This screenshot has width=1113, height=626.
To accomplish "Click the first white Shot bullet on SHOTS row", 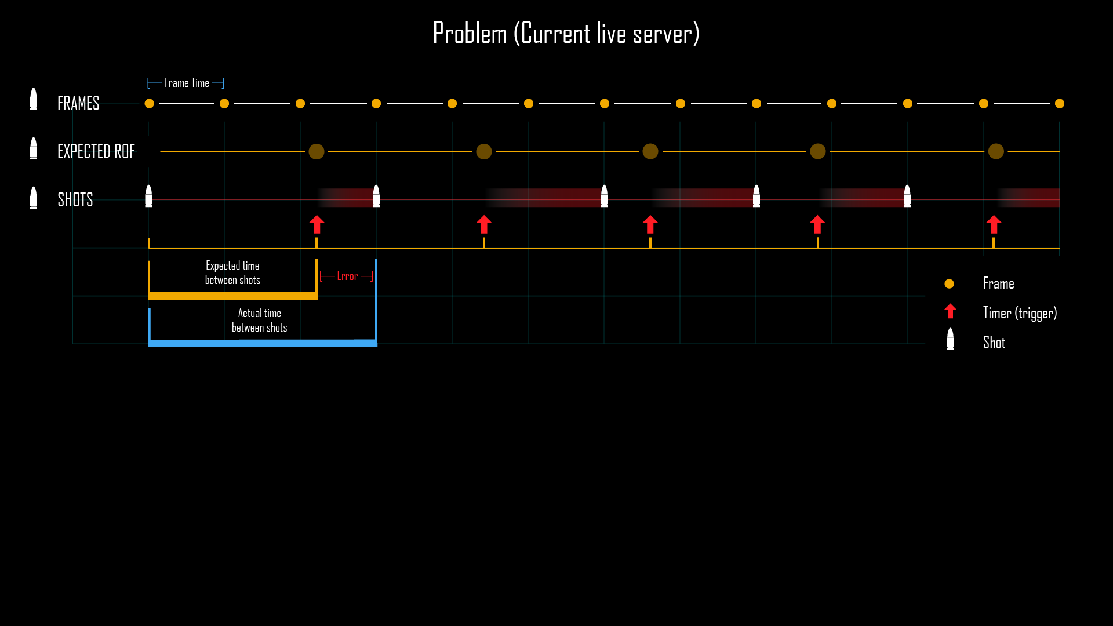I will [148, 196].
